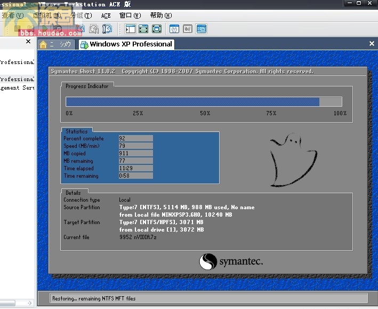The width and height of the screenshot is (378, 309).
Task: Click the power off (stop) toolbar icon
Action: [18, 29]
